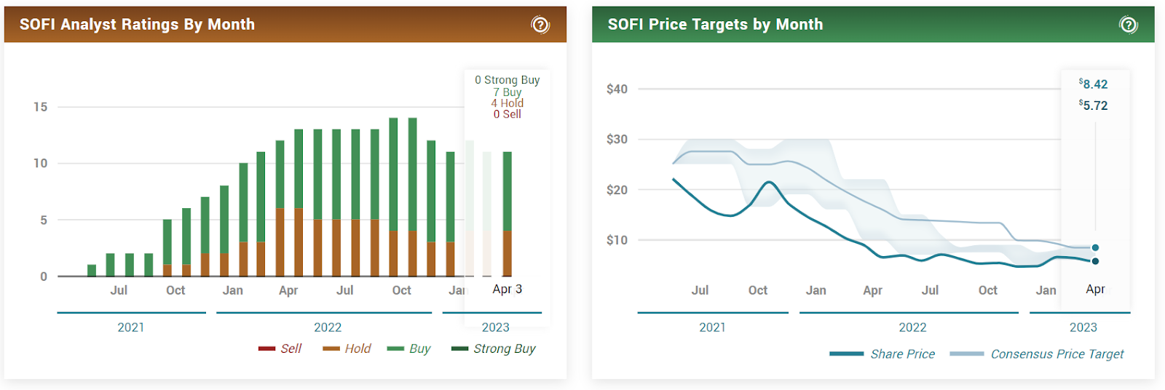
Task: Toggle the Buy legend series
Action: tap(409, 349)
